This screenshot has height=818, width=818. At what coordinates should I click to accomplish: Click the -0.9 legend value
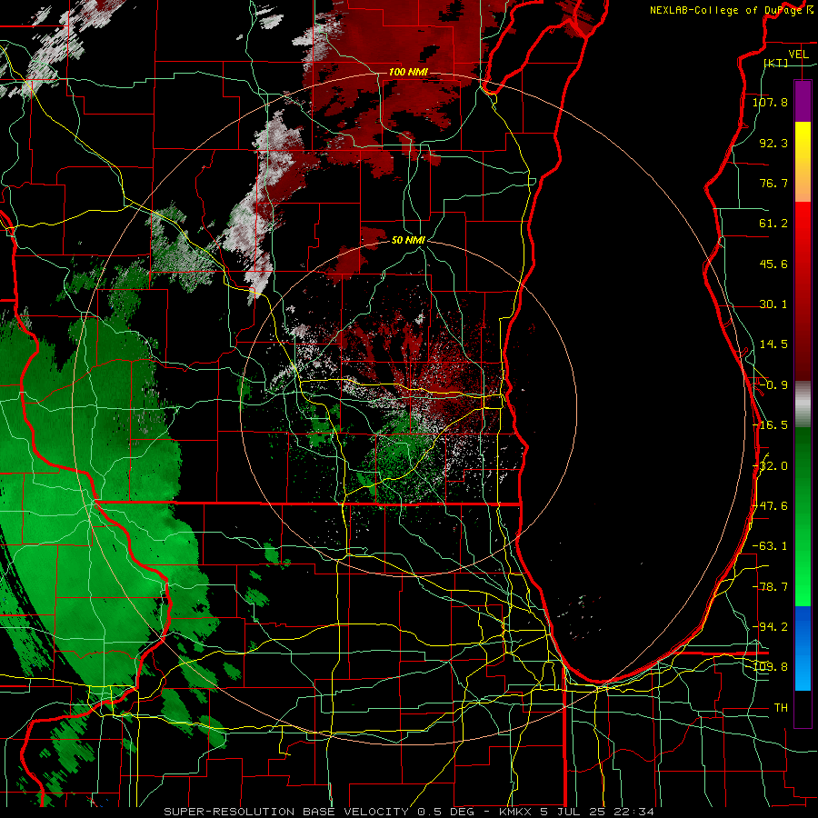point(773,385)
